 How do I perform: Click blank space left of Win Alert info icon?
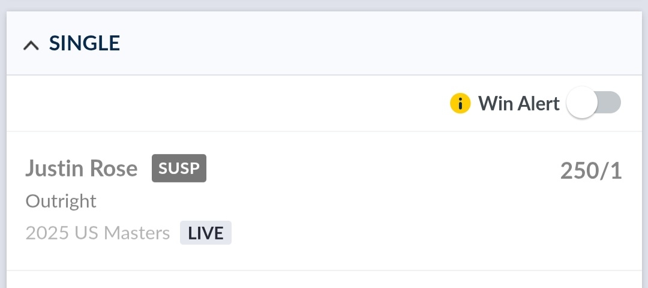pos(240,104)
